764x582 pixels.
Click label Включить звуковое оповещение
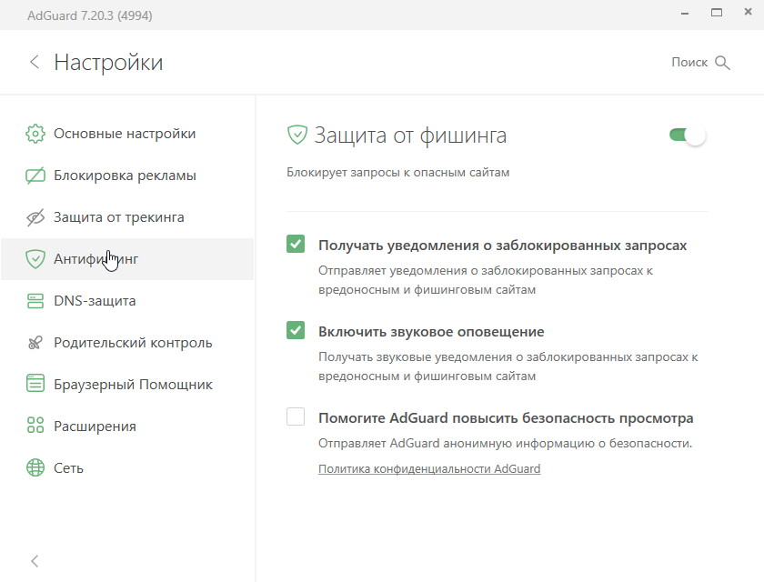pyautogui.click(x=431, y=332)
